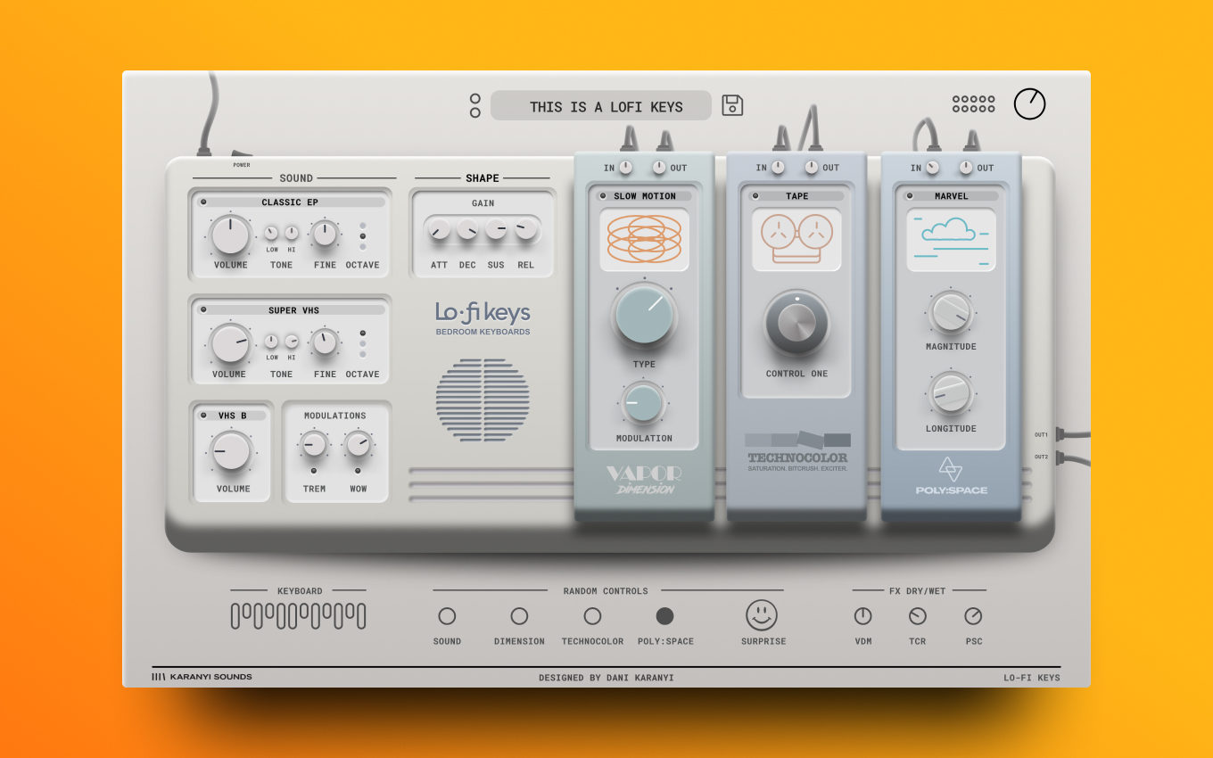Click the MODULATION knob on Vapor Dimension
This screenshot has height=758, width=1213.
coord(644,403)
